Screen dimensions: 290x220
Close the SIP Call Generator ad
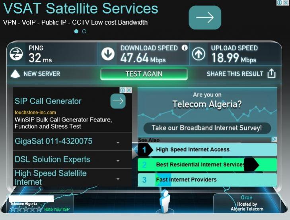[x=129, y=90]
